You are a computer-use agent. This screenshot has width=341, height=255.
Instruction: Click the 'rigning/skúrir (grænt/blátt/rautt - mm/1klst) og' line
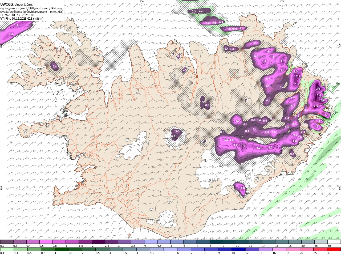(x=31, y=8)
